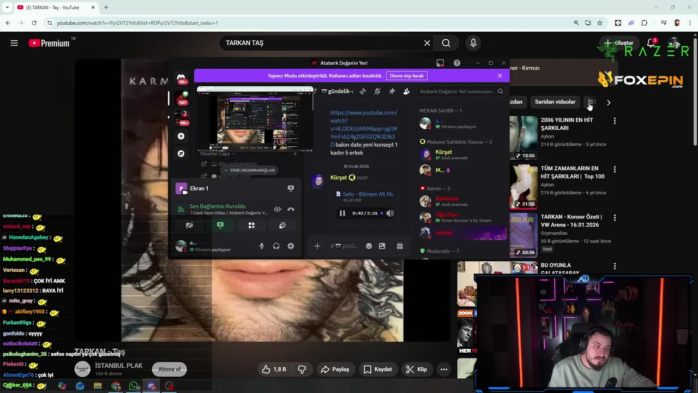Open Discord user settings gear
Screen dimensions: 698x393
tap(291, 246)
